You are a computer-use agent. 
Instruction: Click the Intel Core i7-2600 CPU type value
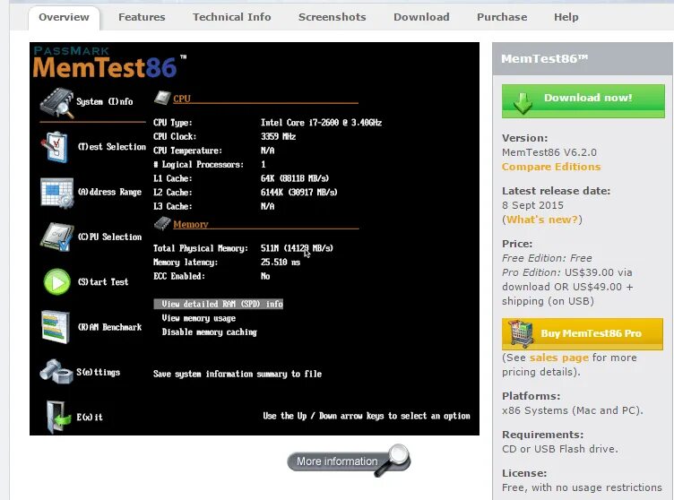point(321,123)
